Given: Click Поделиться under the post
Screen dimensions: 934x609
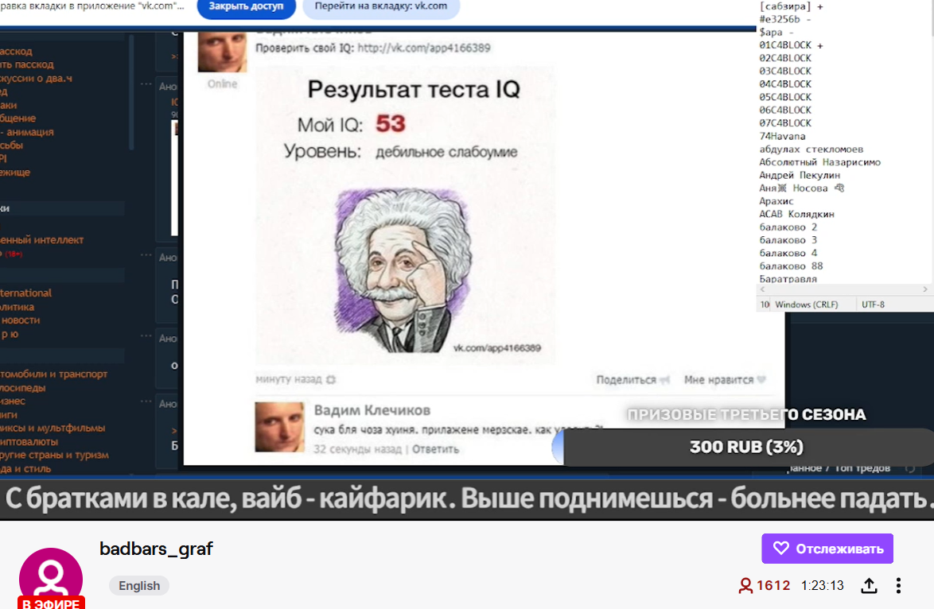Looking at the screenshot, I should [626, 380].
